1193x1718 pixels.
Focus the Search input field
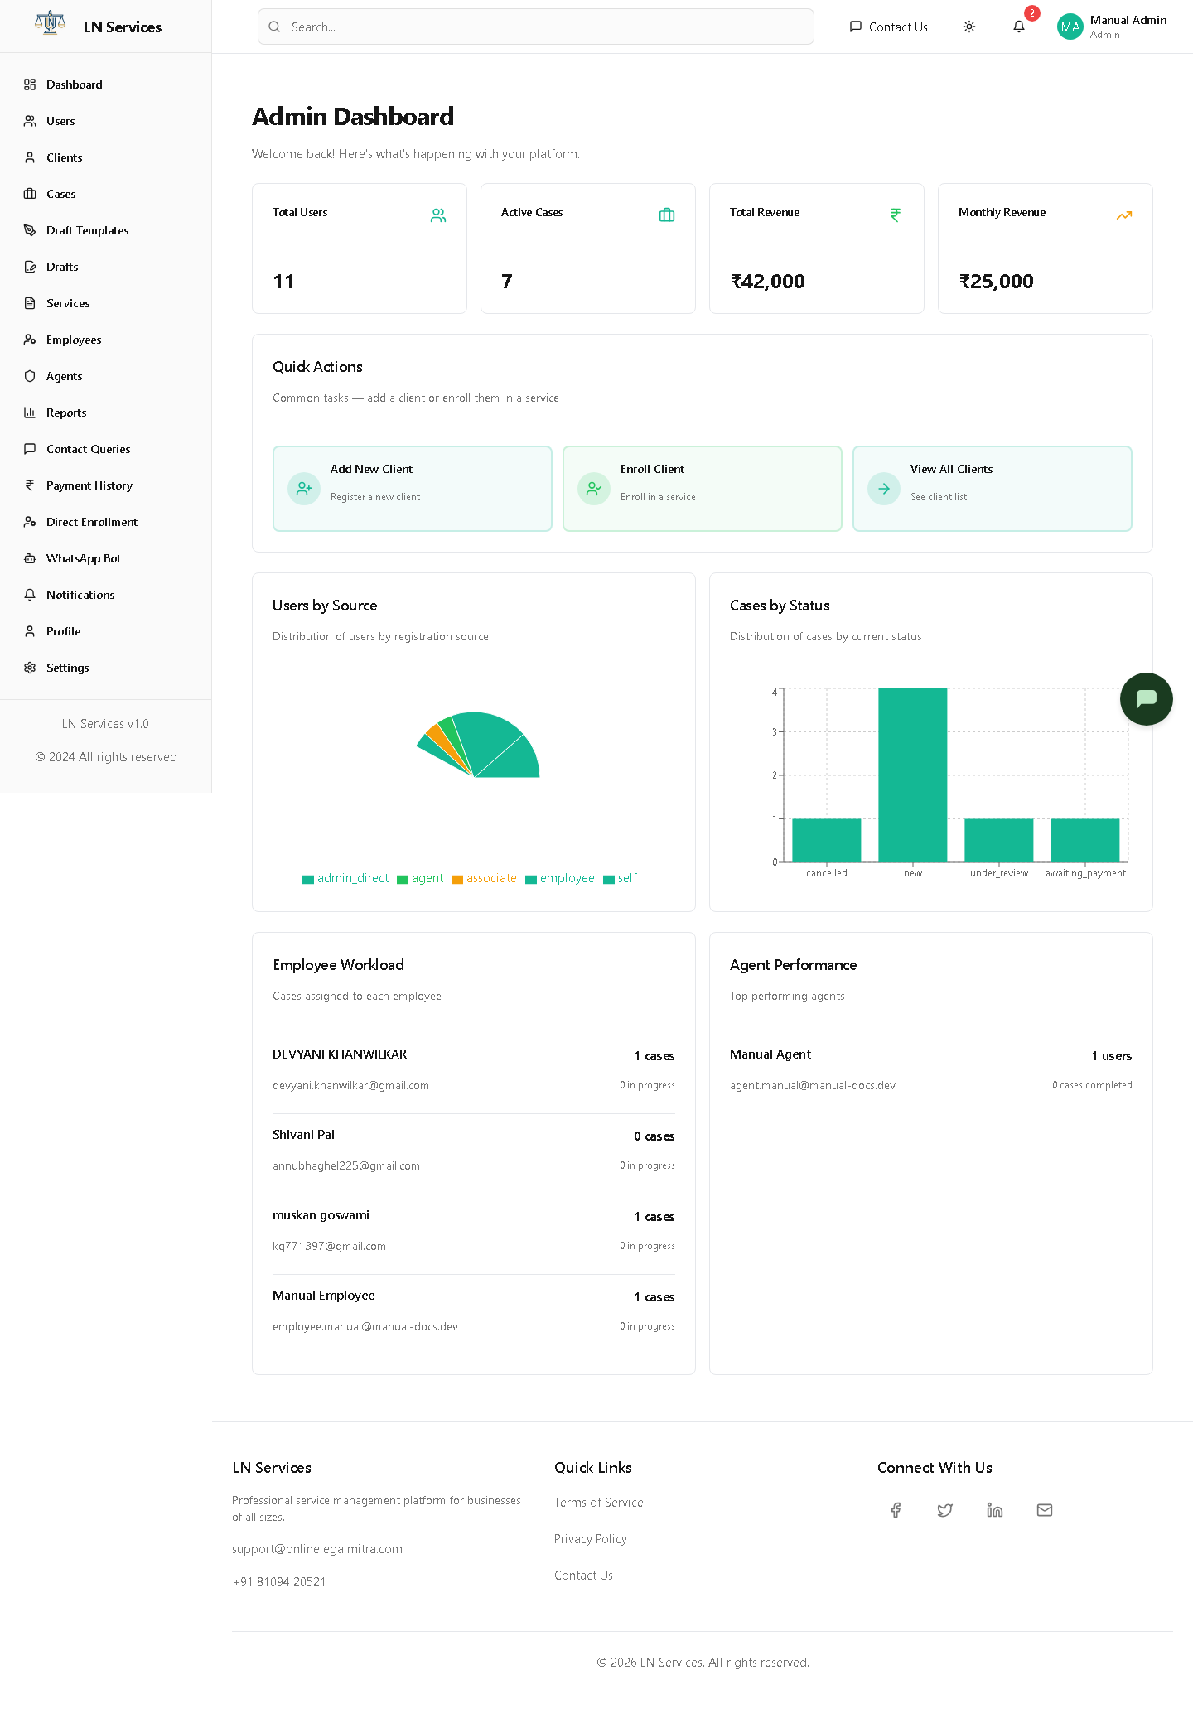tap(536, 27)
